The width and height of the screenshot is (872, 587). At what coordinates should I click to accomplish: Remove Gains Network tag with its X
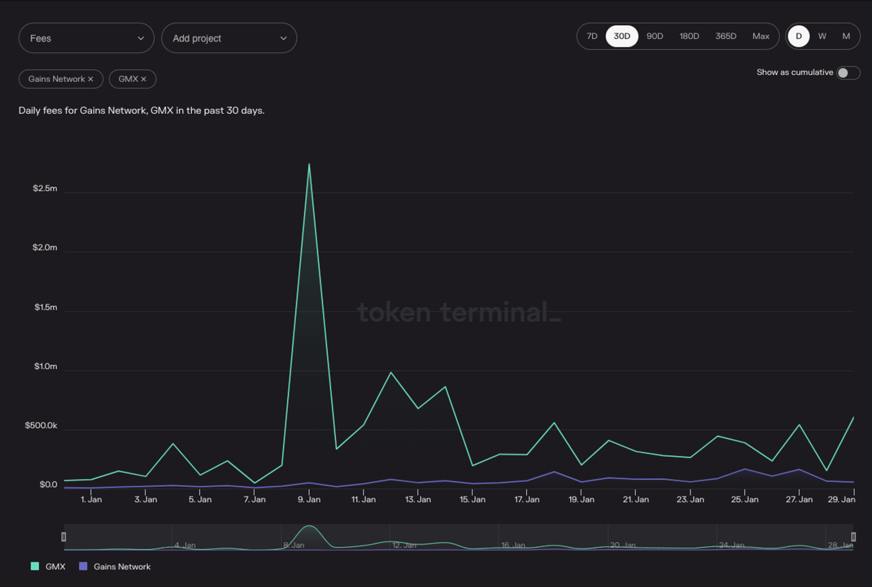coord(91,79)
